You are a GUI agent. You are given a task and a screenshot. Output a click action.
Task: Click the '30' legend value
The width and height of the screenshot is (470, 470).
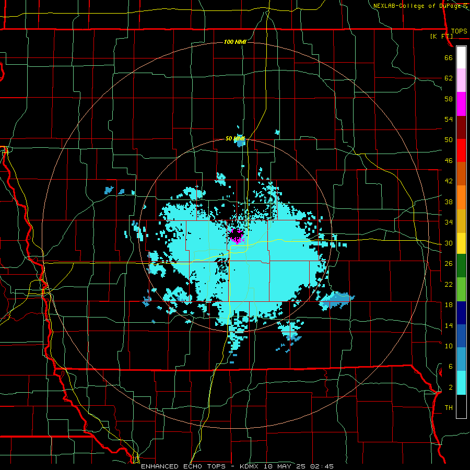coord(449,243)
